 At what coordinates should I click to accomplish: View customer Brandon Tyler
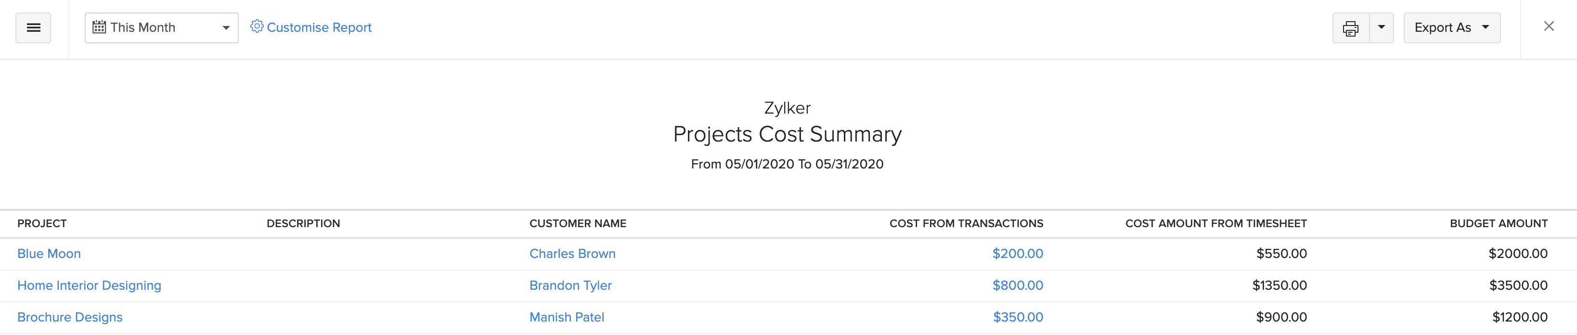570,285
